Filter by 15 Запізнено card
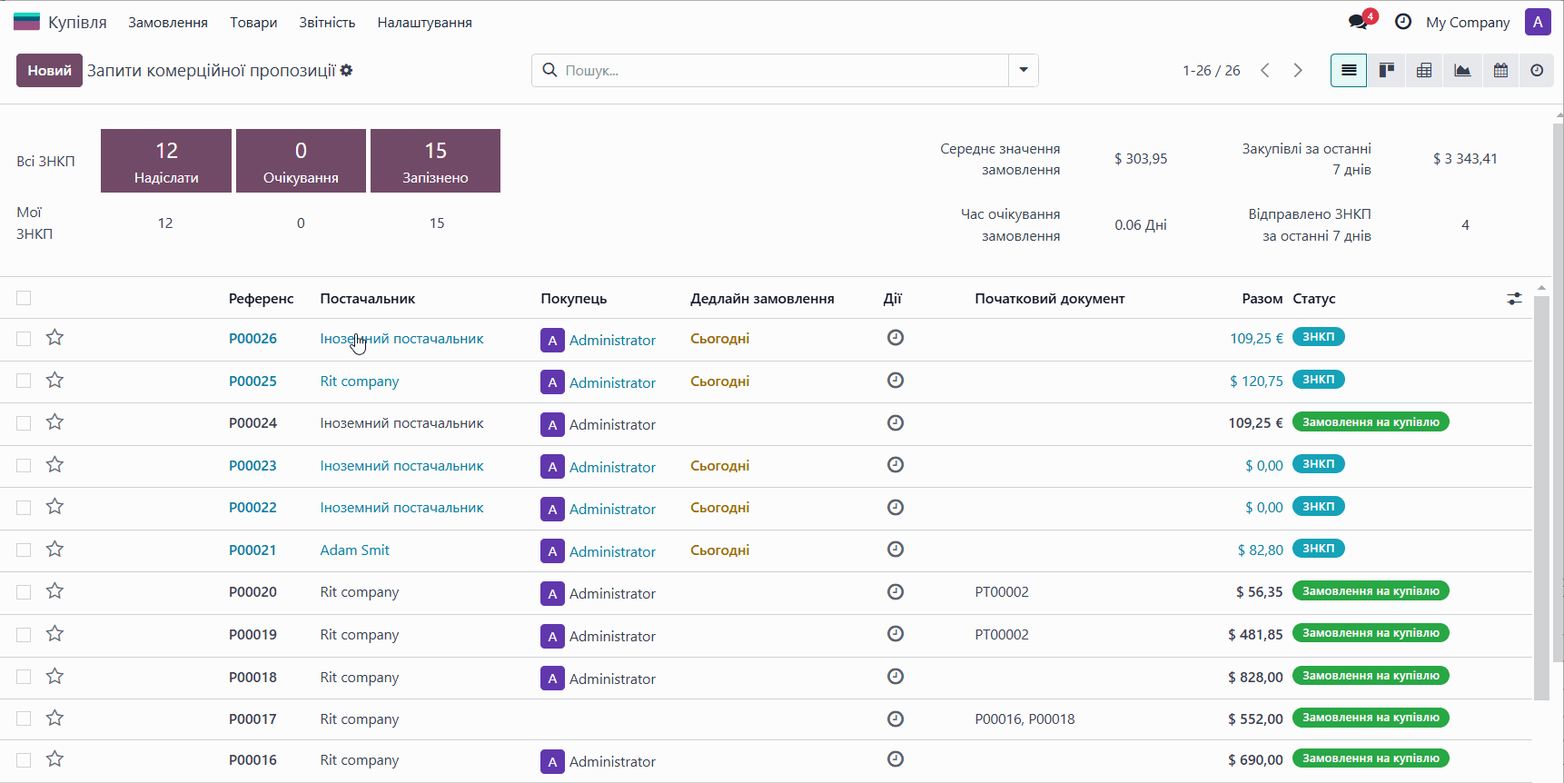1564x783 pixels. (435, 161)
